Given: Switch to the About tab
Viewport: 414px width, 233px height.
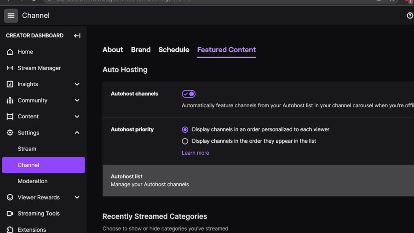Looking at the screenshot, I should tap(113, 50).
